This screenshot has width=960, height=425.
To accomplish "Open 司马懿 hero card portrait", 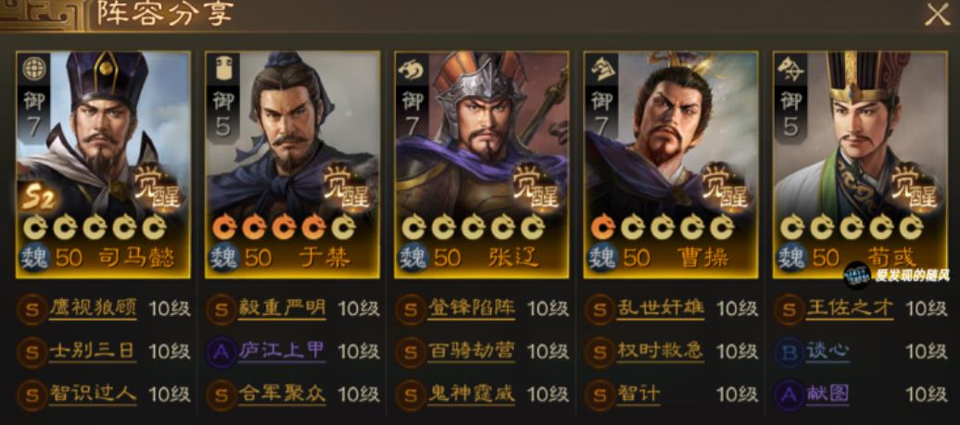I will 103,165.
